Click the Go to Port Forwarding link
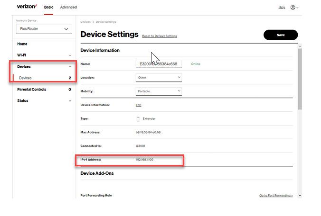 tap(276, 195)
